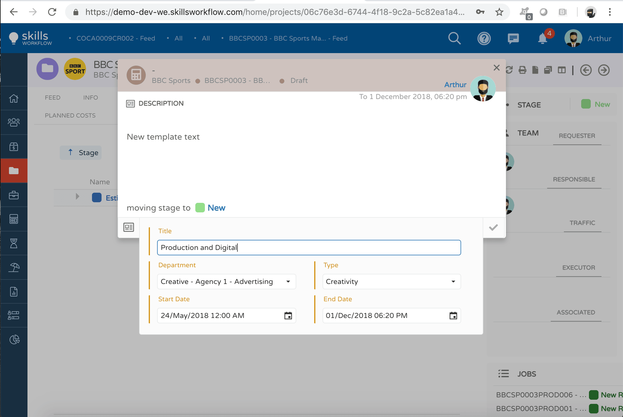
Task: Open the help question mark icon
Action: point(484,38)
